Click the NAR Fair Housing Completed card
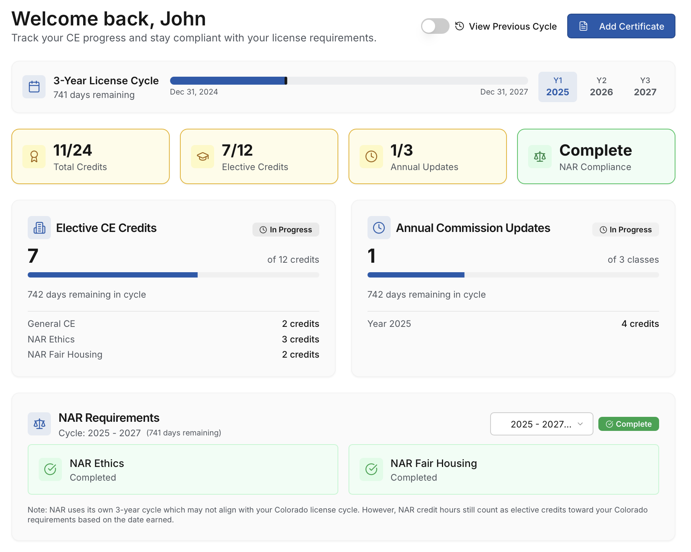Viewport: 691px width, 552px height. [504, 470]
